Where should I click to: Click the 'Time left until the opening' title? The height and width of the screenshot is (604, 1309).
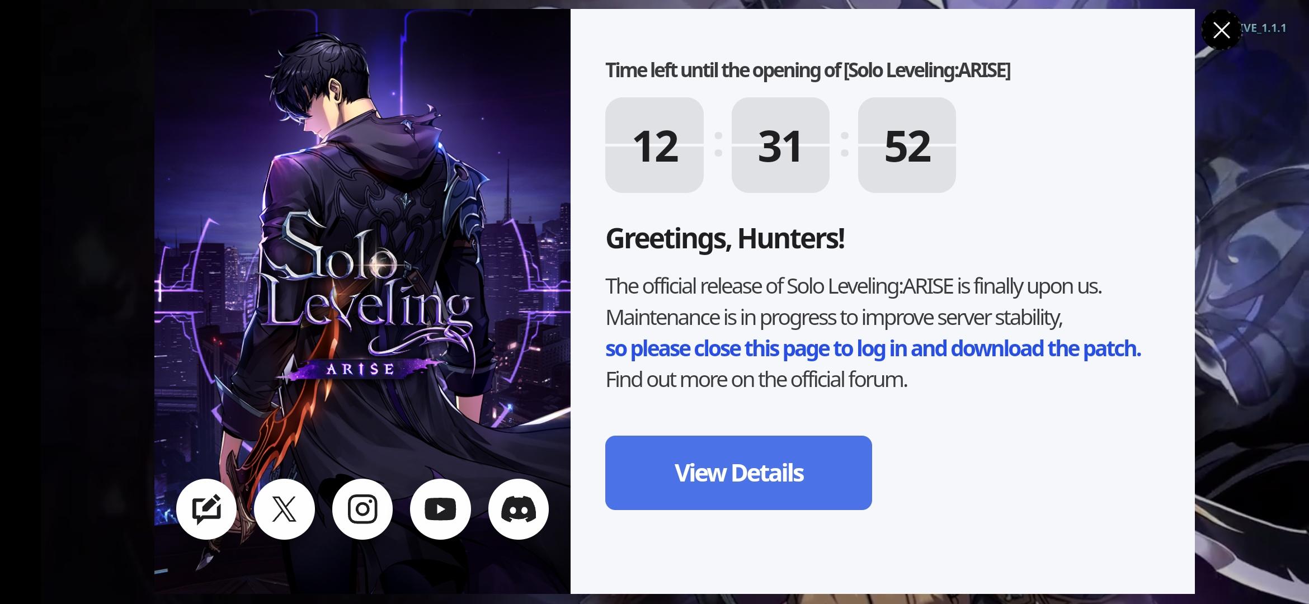(x=808, y=70)
